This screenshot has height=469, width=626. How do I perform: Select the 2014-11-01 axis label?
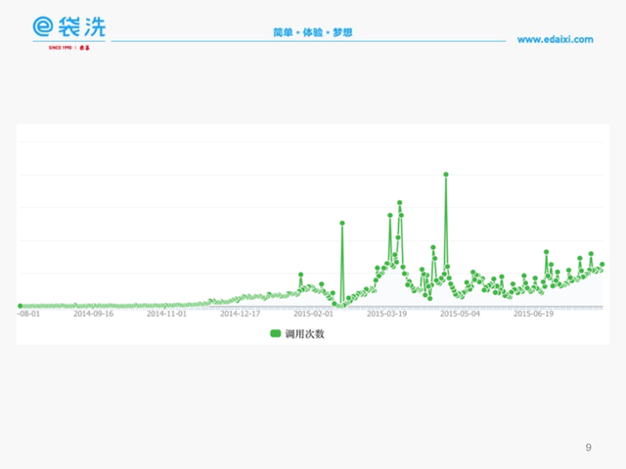[166, 315]
